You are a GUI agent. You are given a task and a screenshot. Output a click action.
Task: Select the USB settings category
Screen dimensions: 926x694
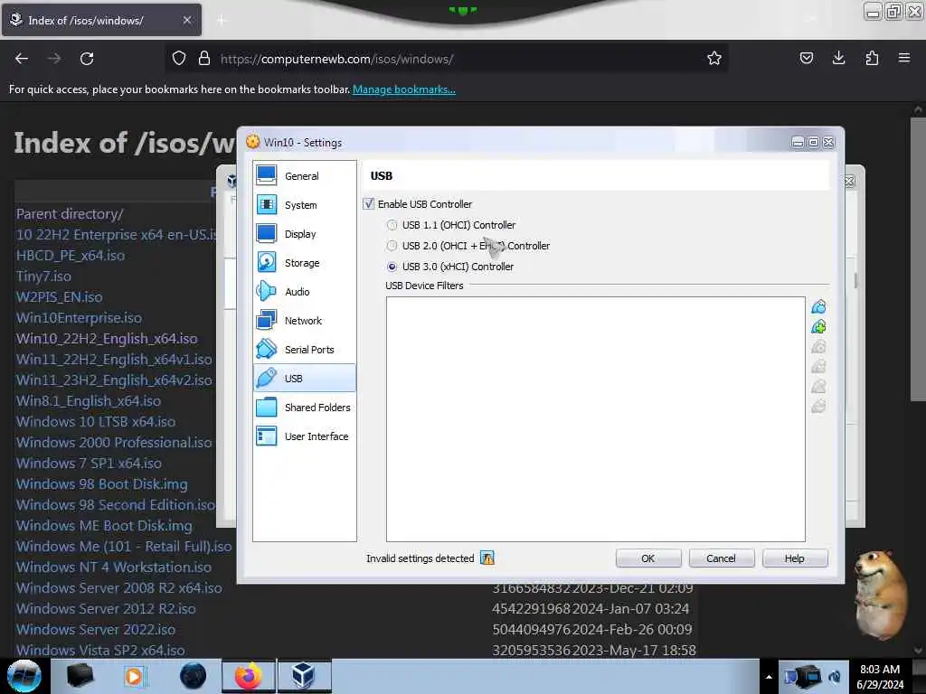[304, 379]
